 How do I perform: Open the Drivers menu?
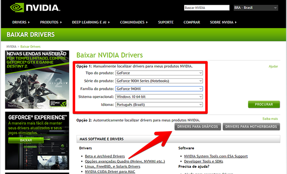[x=21, y=22]
